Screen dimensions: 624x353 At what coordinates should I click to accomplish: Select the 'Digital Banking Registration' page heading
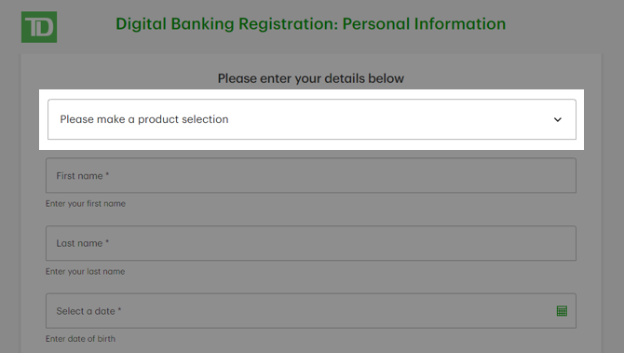(226, 24)
